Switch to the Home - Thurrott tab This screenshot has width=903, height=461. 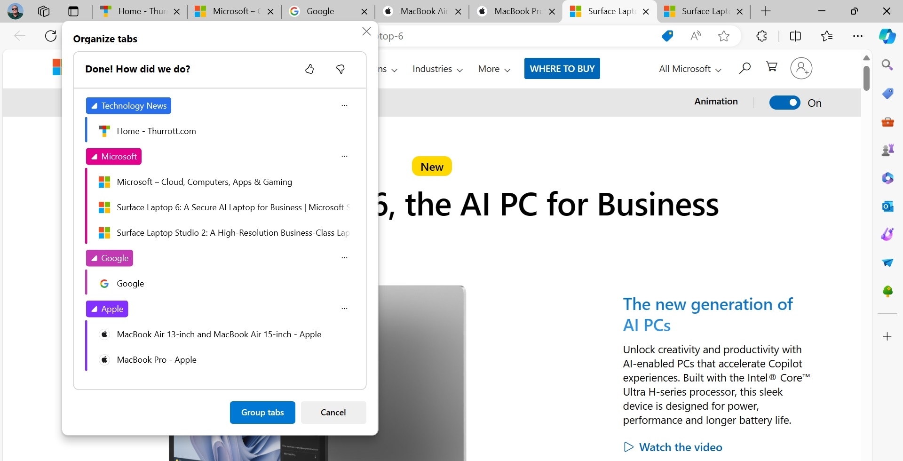pyautogui.click(x=136, y=11)
